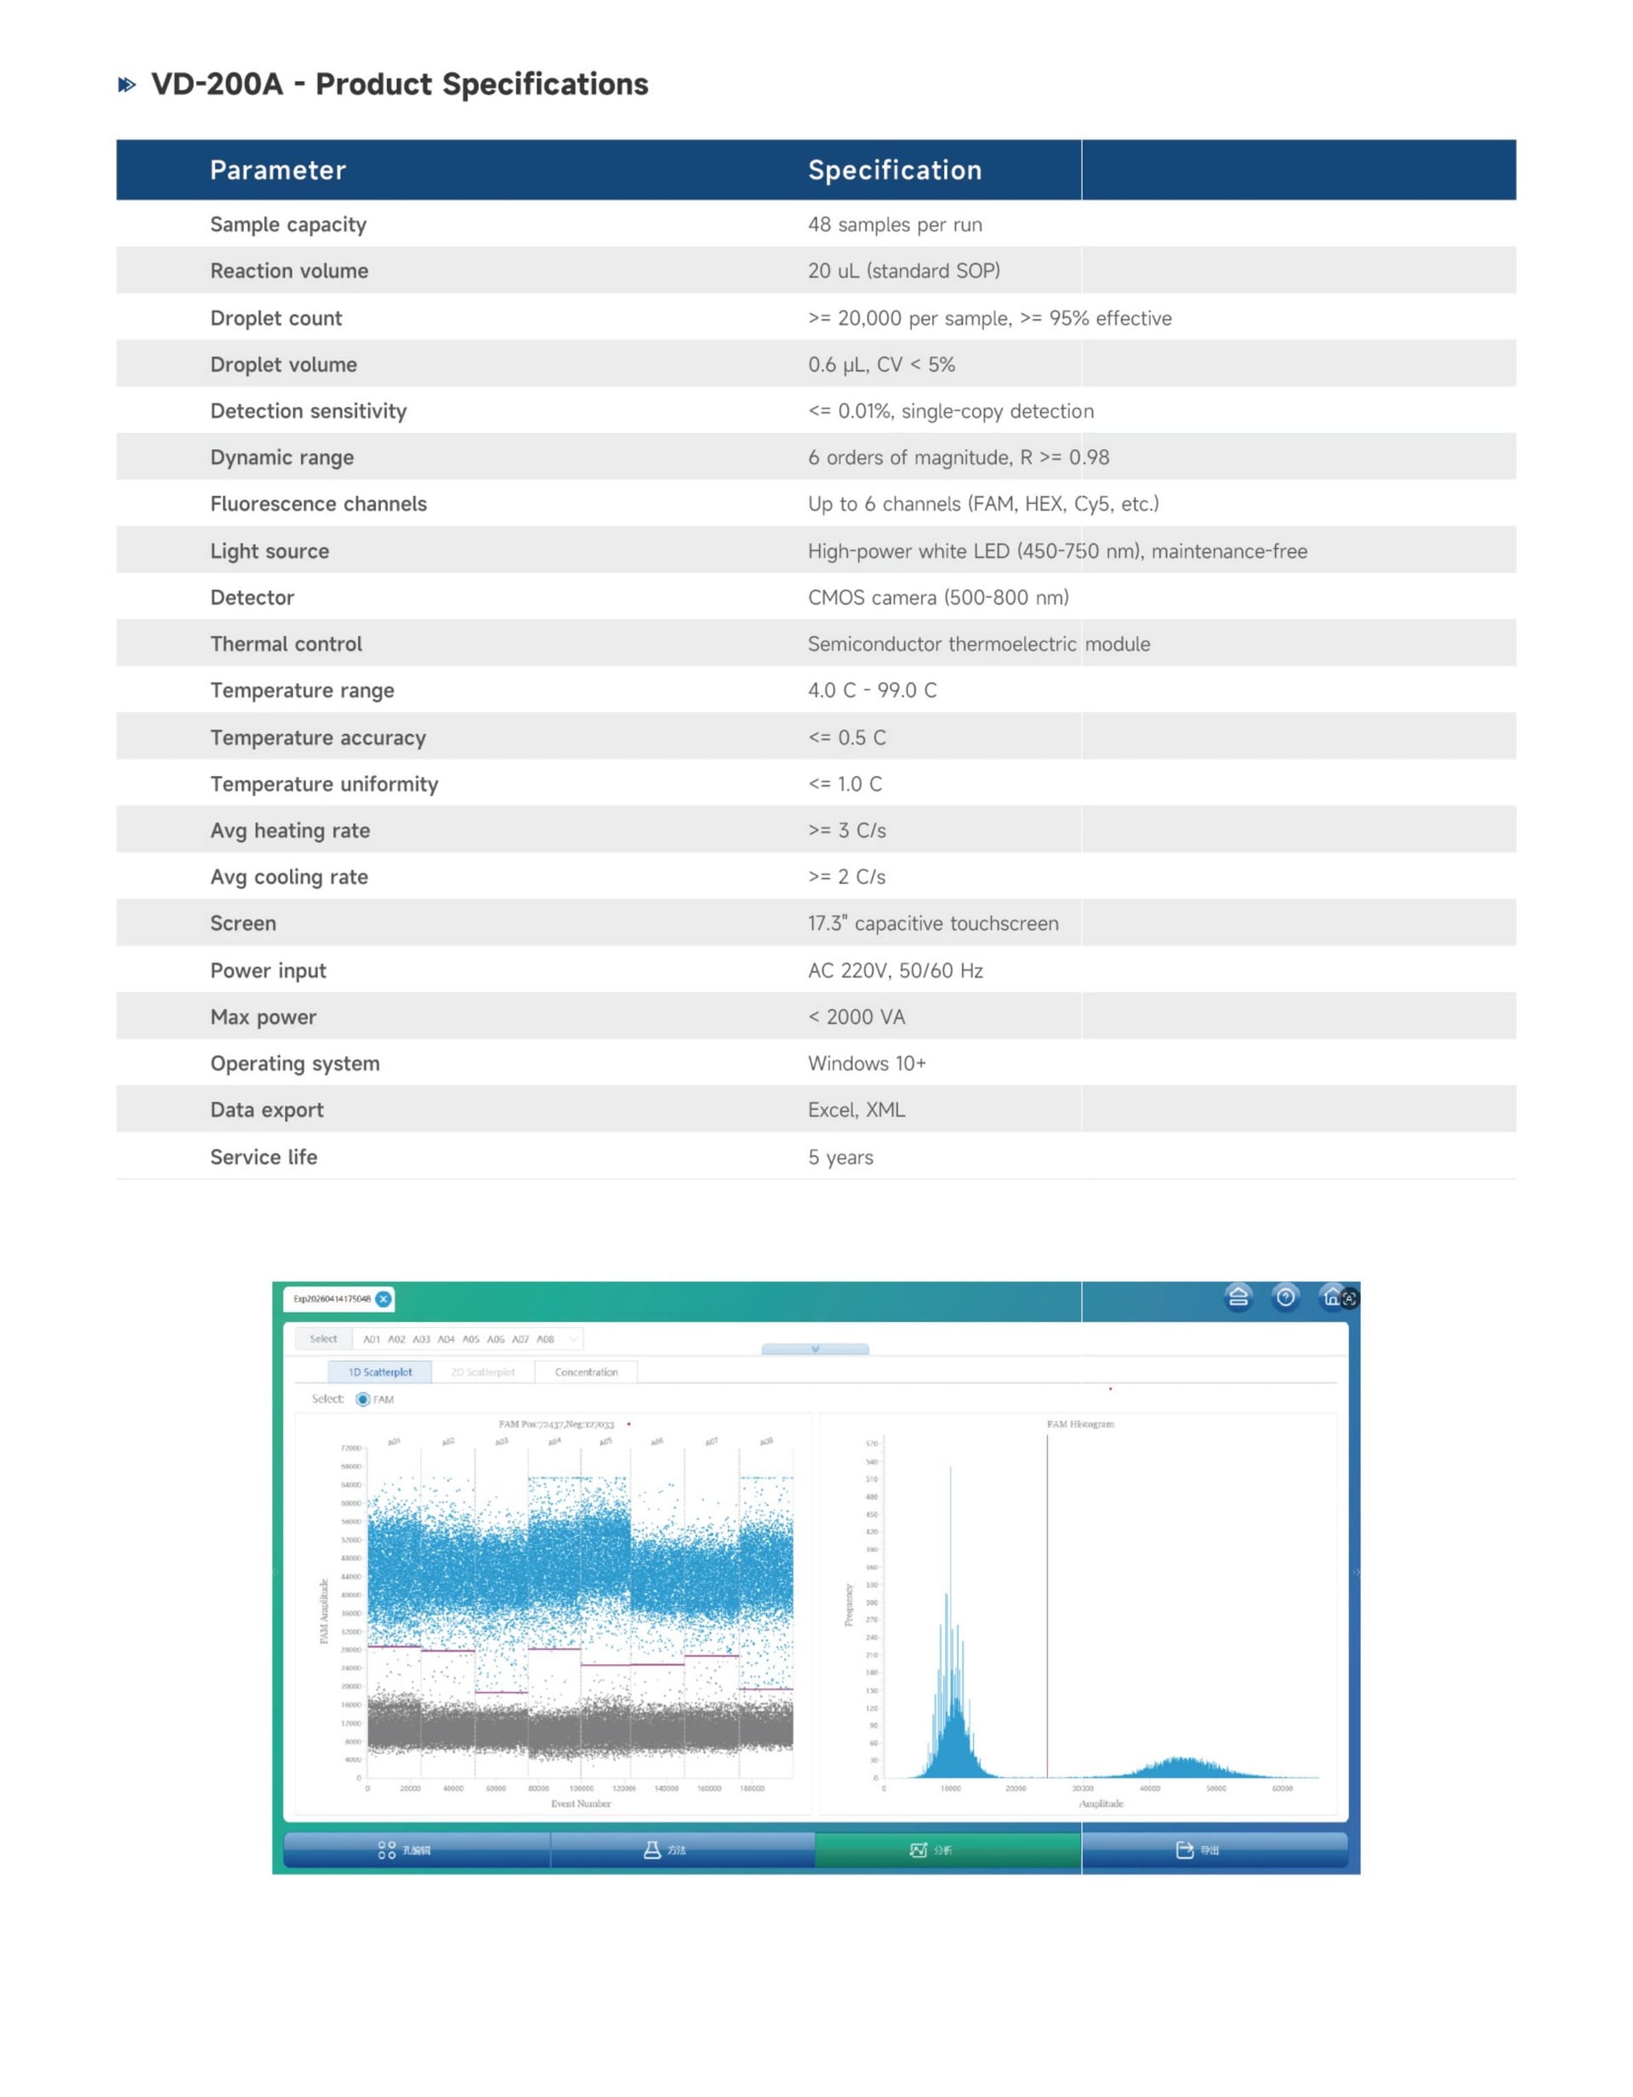Image resolution: width=1633 pixels, height=2097 pixels.
Task: Click the "single-copy detection" specification value
Action: point(998,411)
